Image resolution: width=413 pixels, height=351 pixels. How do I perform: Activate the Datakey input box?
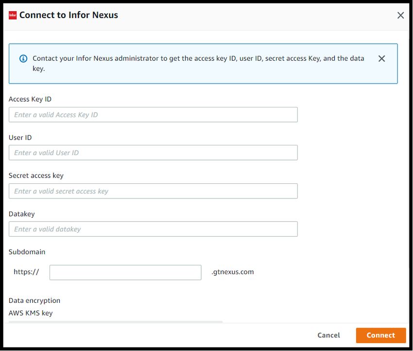[153, 229]
